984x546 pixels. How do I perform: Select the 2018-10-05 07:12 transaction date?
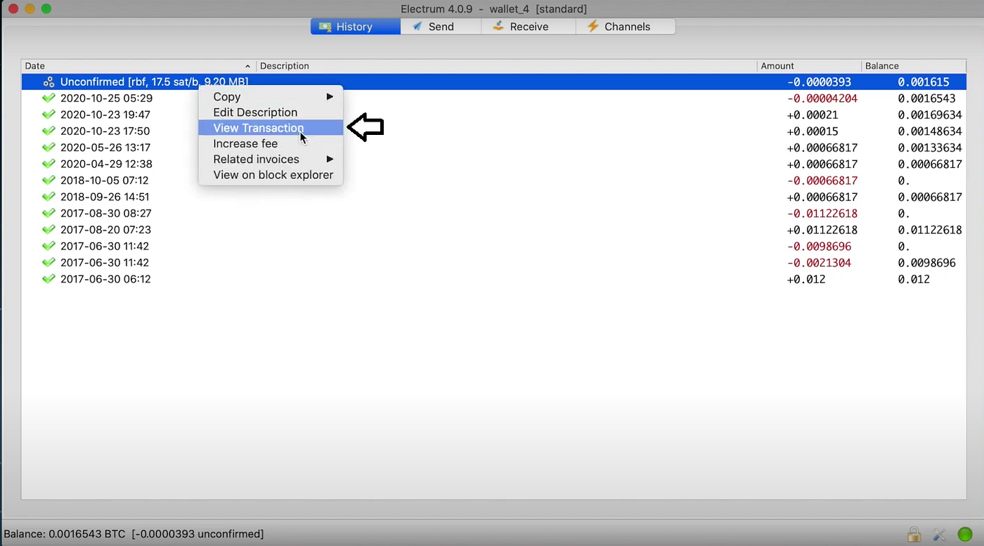[104, 181]
